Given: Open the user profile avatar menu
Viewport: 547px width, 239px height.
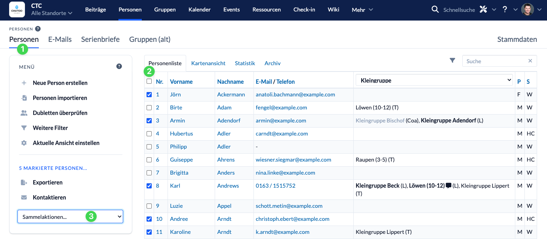Looking at the screenshot, I should pos(527,9).
